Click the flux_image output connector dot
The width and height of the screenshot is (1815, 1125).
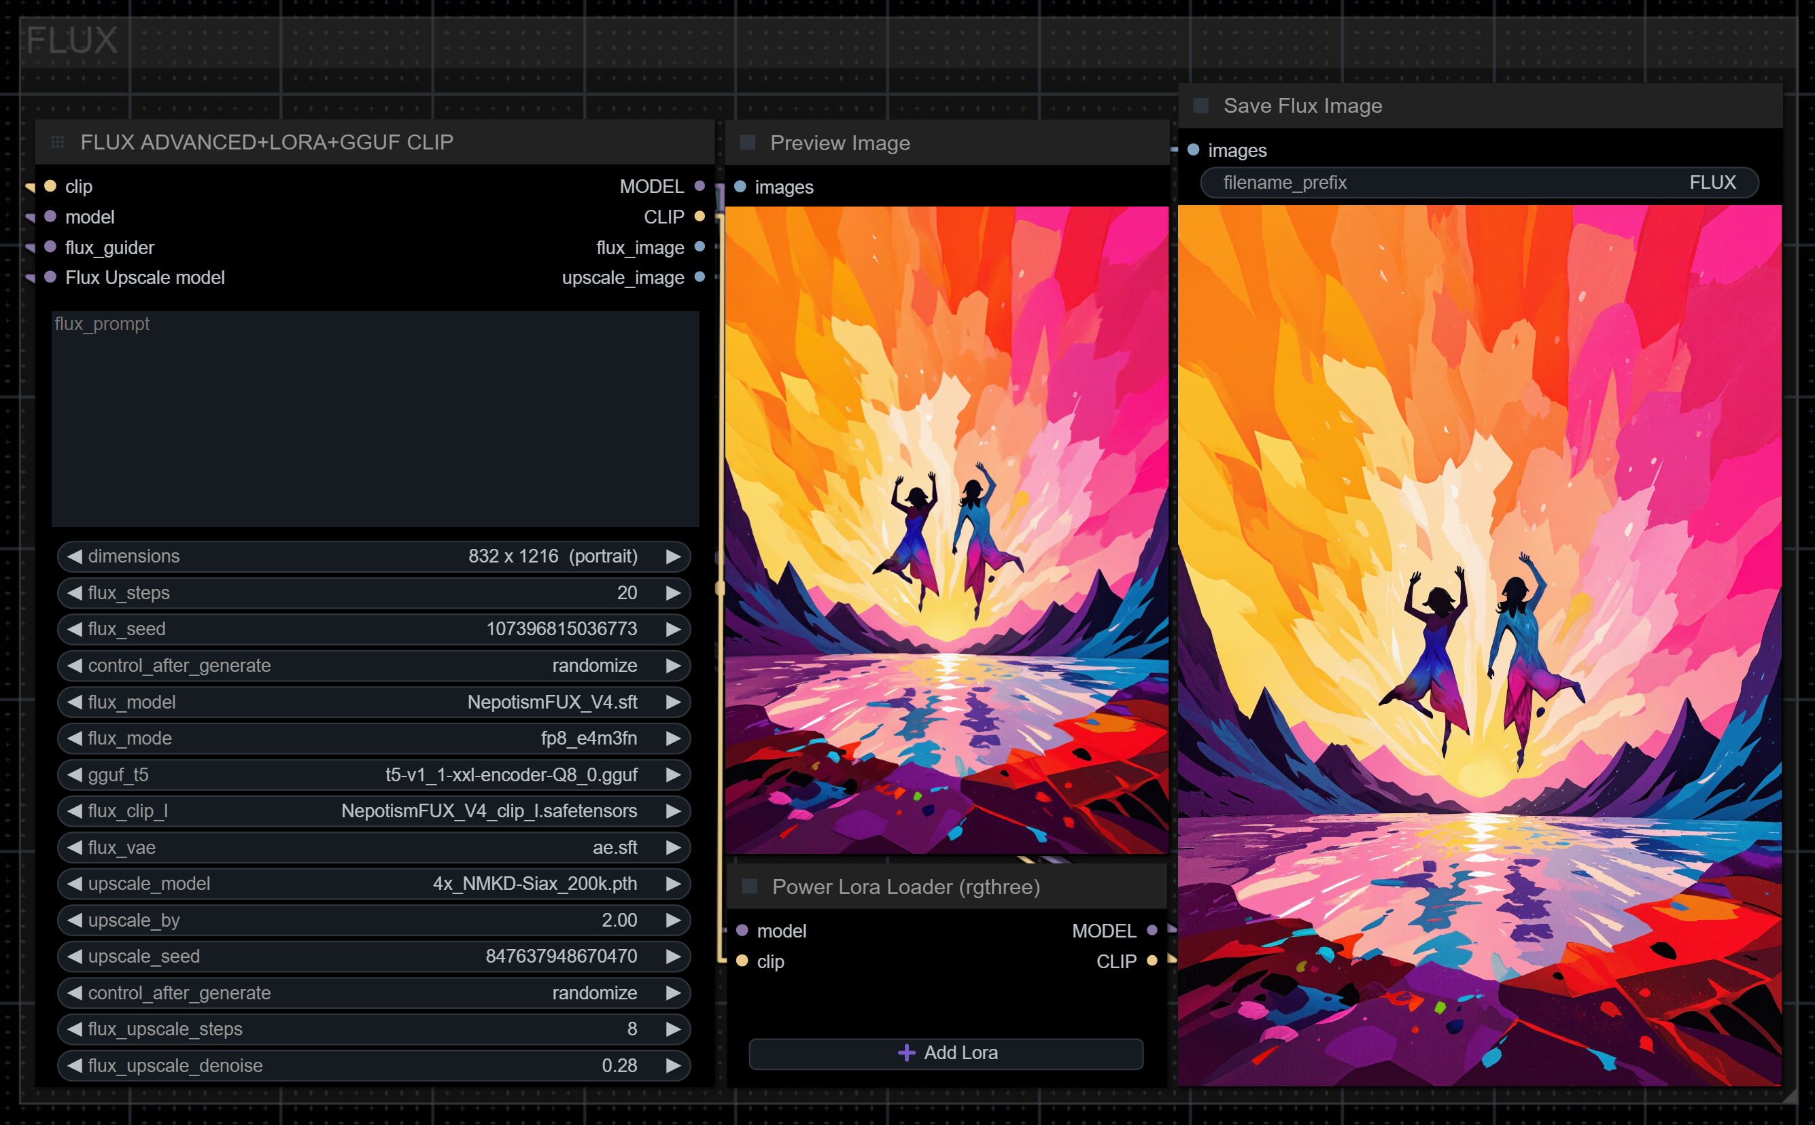click(699, 247)
